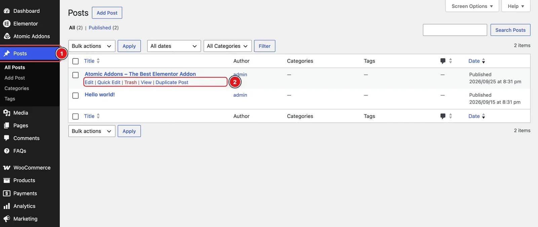
Task: Open Categories in the sidebar submenu
Action: coord(17,88)
